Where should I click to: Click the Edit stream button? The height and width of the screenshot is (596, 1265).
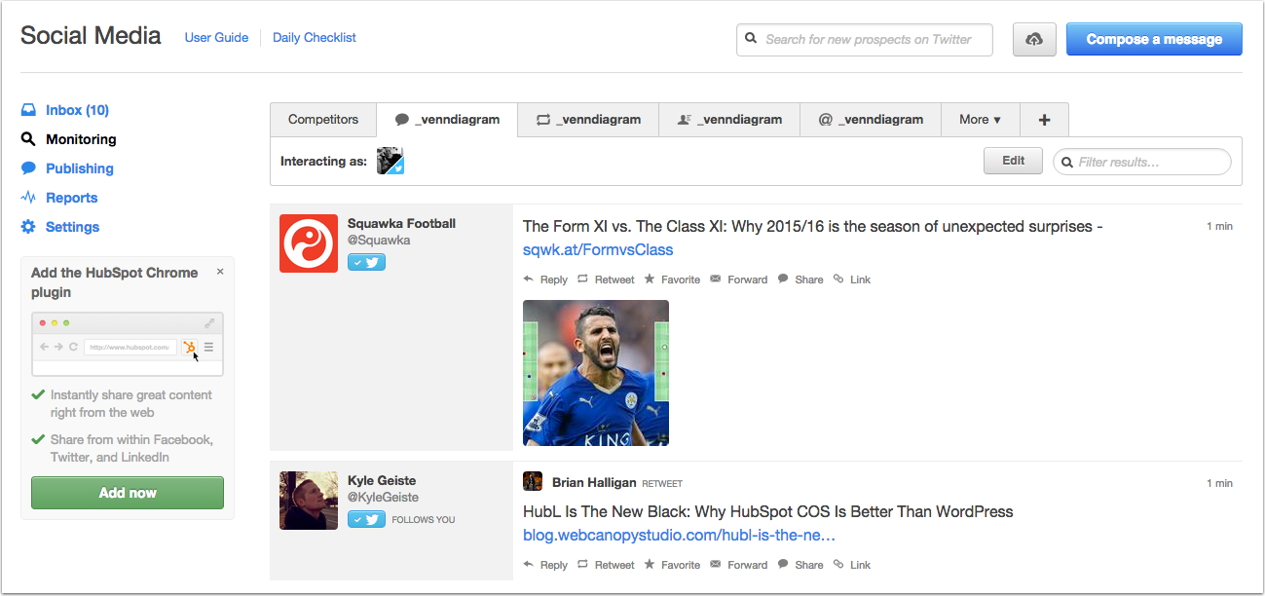coord(1014,161)
